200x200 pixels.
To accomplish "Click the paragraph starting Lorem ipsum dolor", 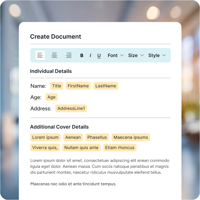I will click(x=100, y=166).
